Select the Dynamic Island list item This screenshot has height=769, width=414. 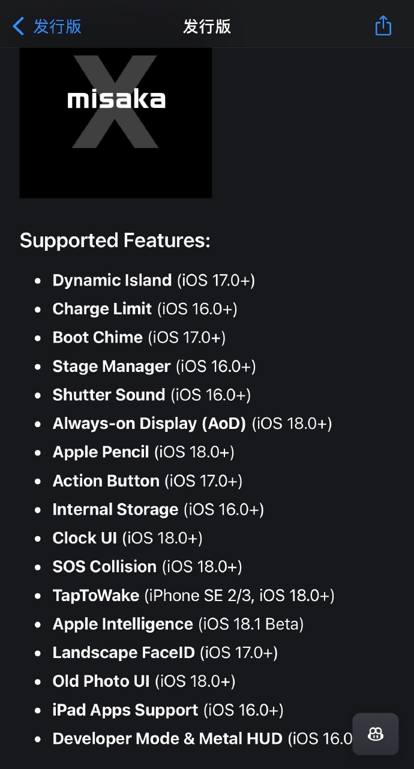(154, 280)
